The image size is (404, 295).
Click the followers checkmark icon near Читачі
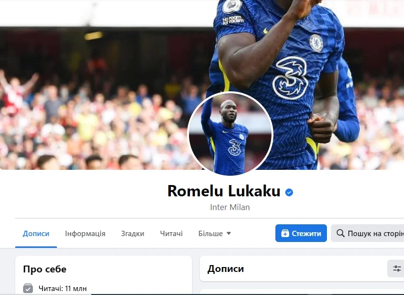[28, 288]
